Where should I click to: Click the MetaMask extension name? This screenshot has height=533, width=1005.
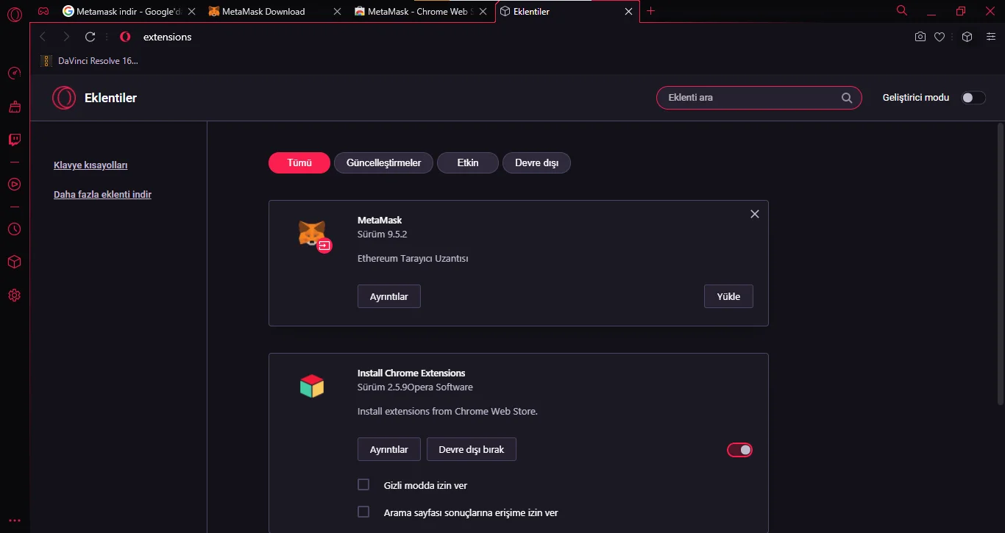(x=380, y=220)
